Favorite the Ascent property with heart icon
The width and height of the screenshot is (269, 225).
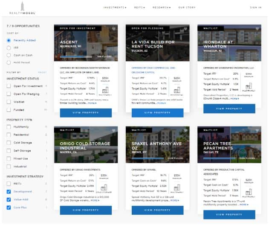(114, 28)
